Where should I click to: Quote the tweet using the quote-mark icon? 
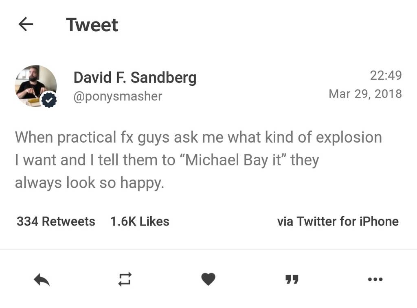click(292, 280)
